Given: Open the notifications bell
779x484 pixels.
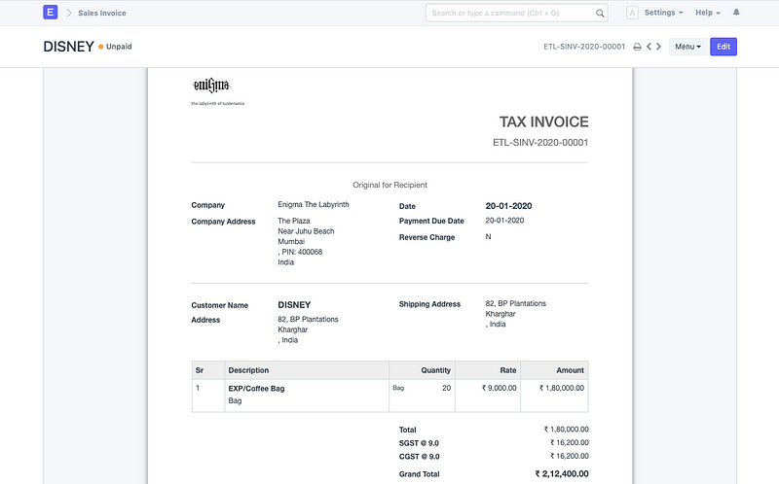Looking at the screenshot, I should click(x=736, y=13).
